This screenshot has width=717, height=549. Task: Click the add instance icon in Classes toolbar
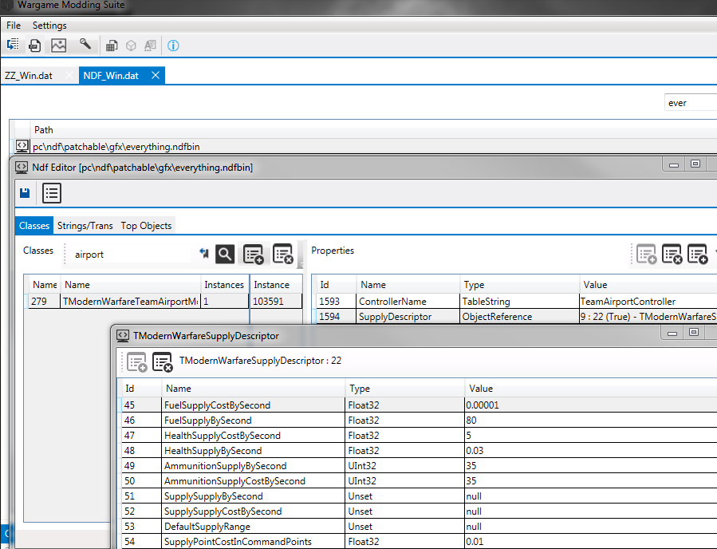(254, 254)
